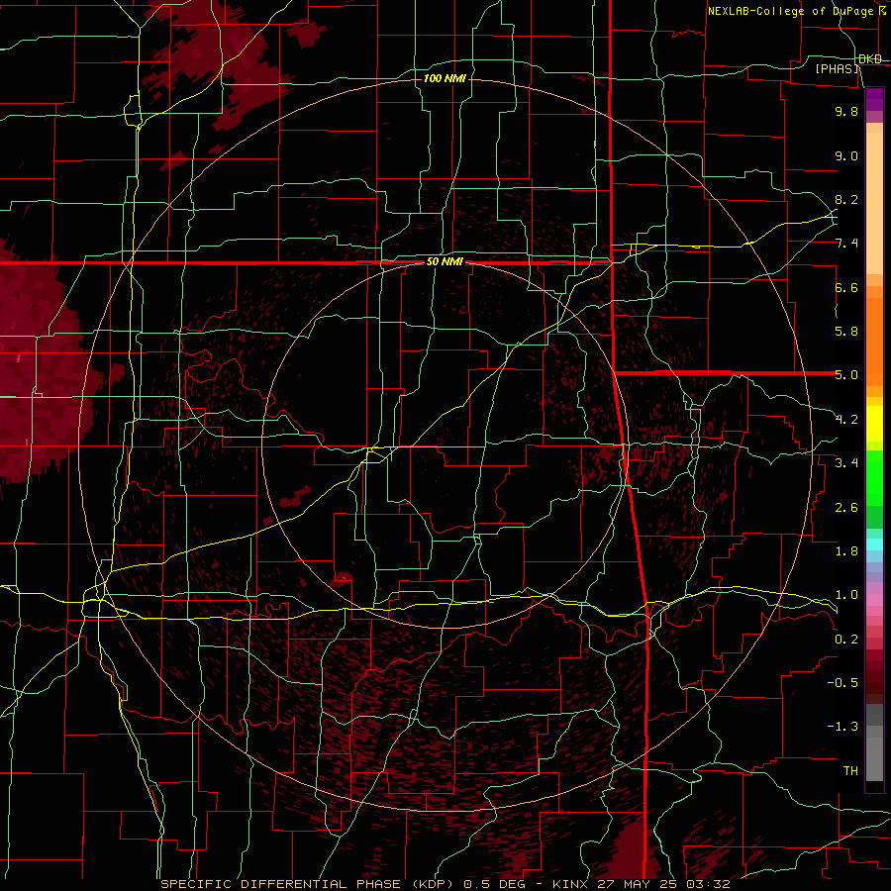
Task: Click the 3.4 value on the color scale
Action: tap(846, 463)
